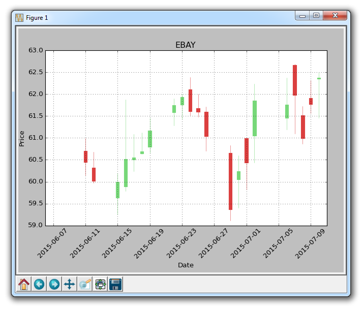This screenshot has width=364, height=310.
Task: Select the Zoom to rectangle tool
Action: (85, 285)
